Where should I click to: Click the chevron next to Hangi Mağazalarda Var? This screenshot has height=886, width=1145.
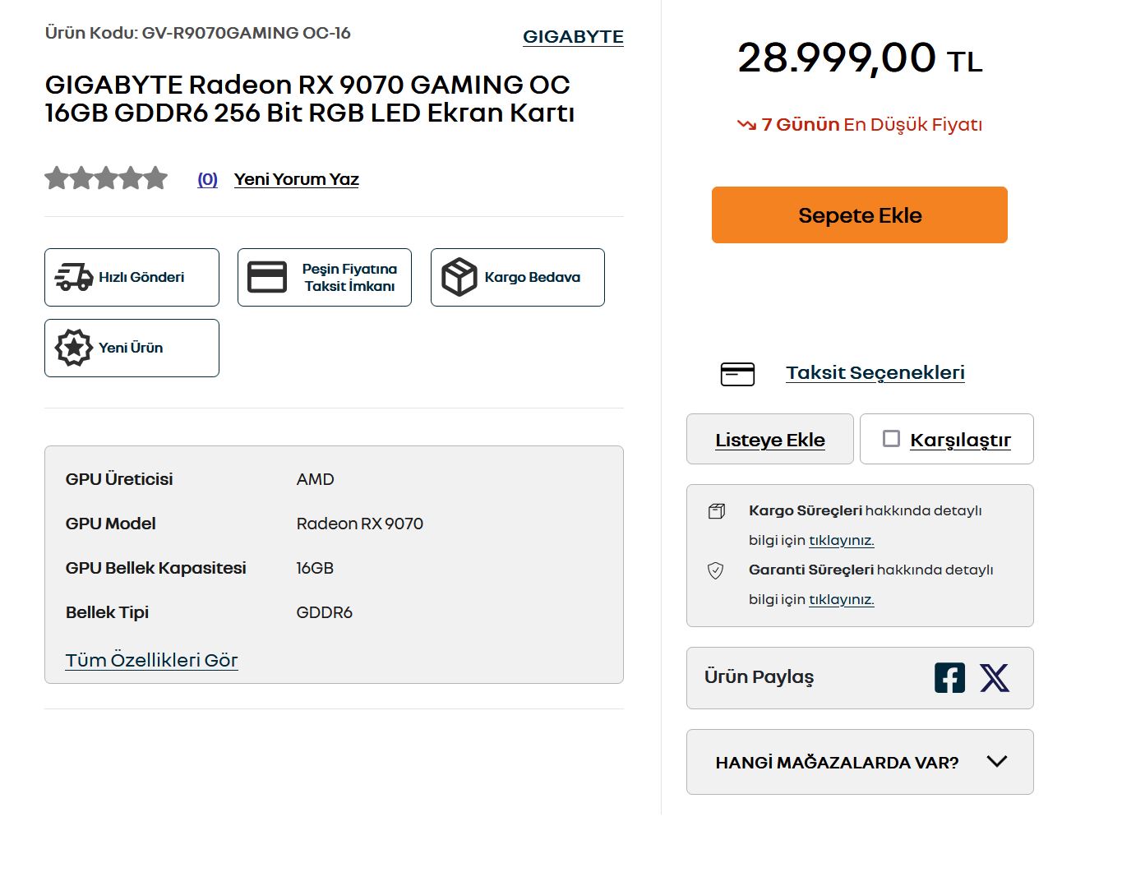[x=997, y=761]
